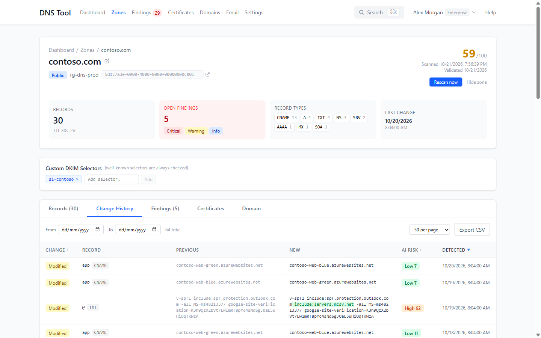
Task: Open contoso.com external link icon
Action: (107, 61)
